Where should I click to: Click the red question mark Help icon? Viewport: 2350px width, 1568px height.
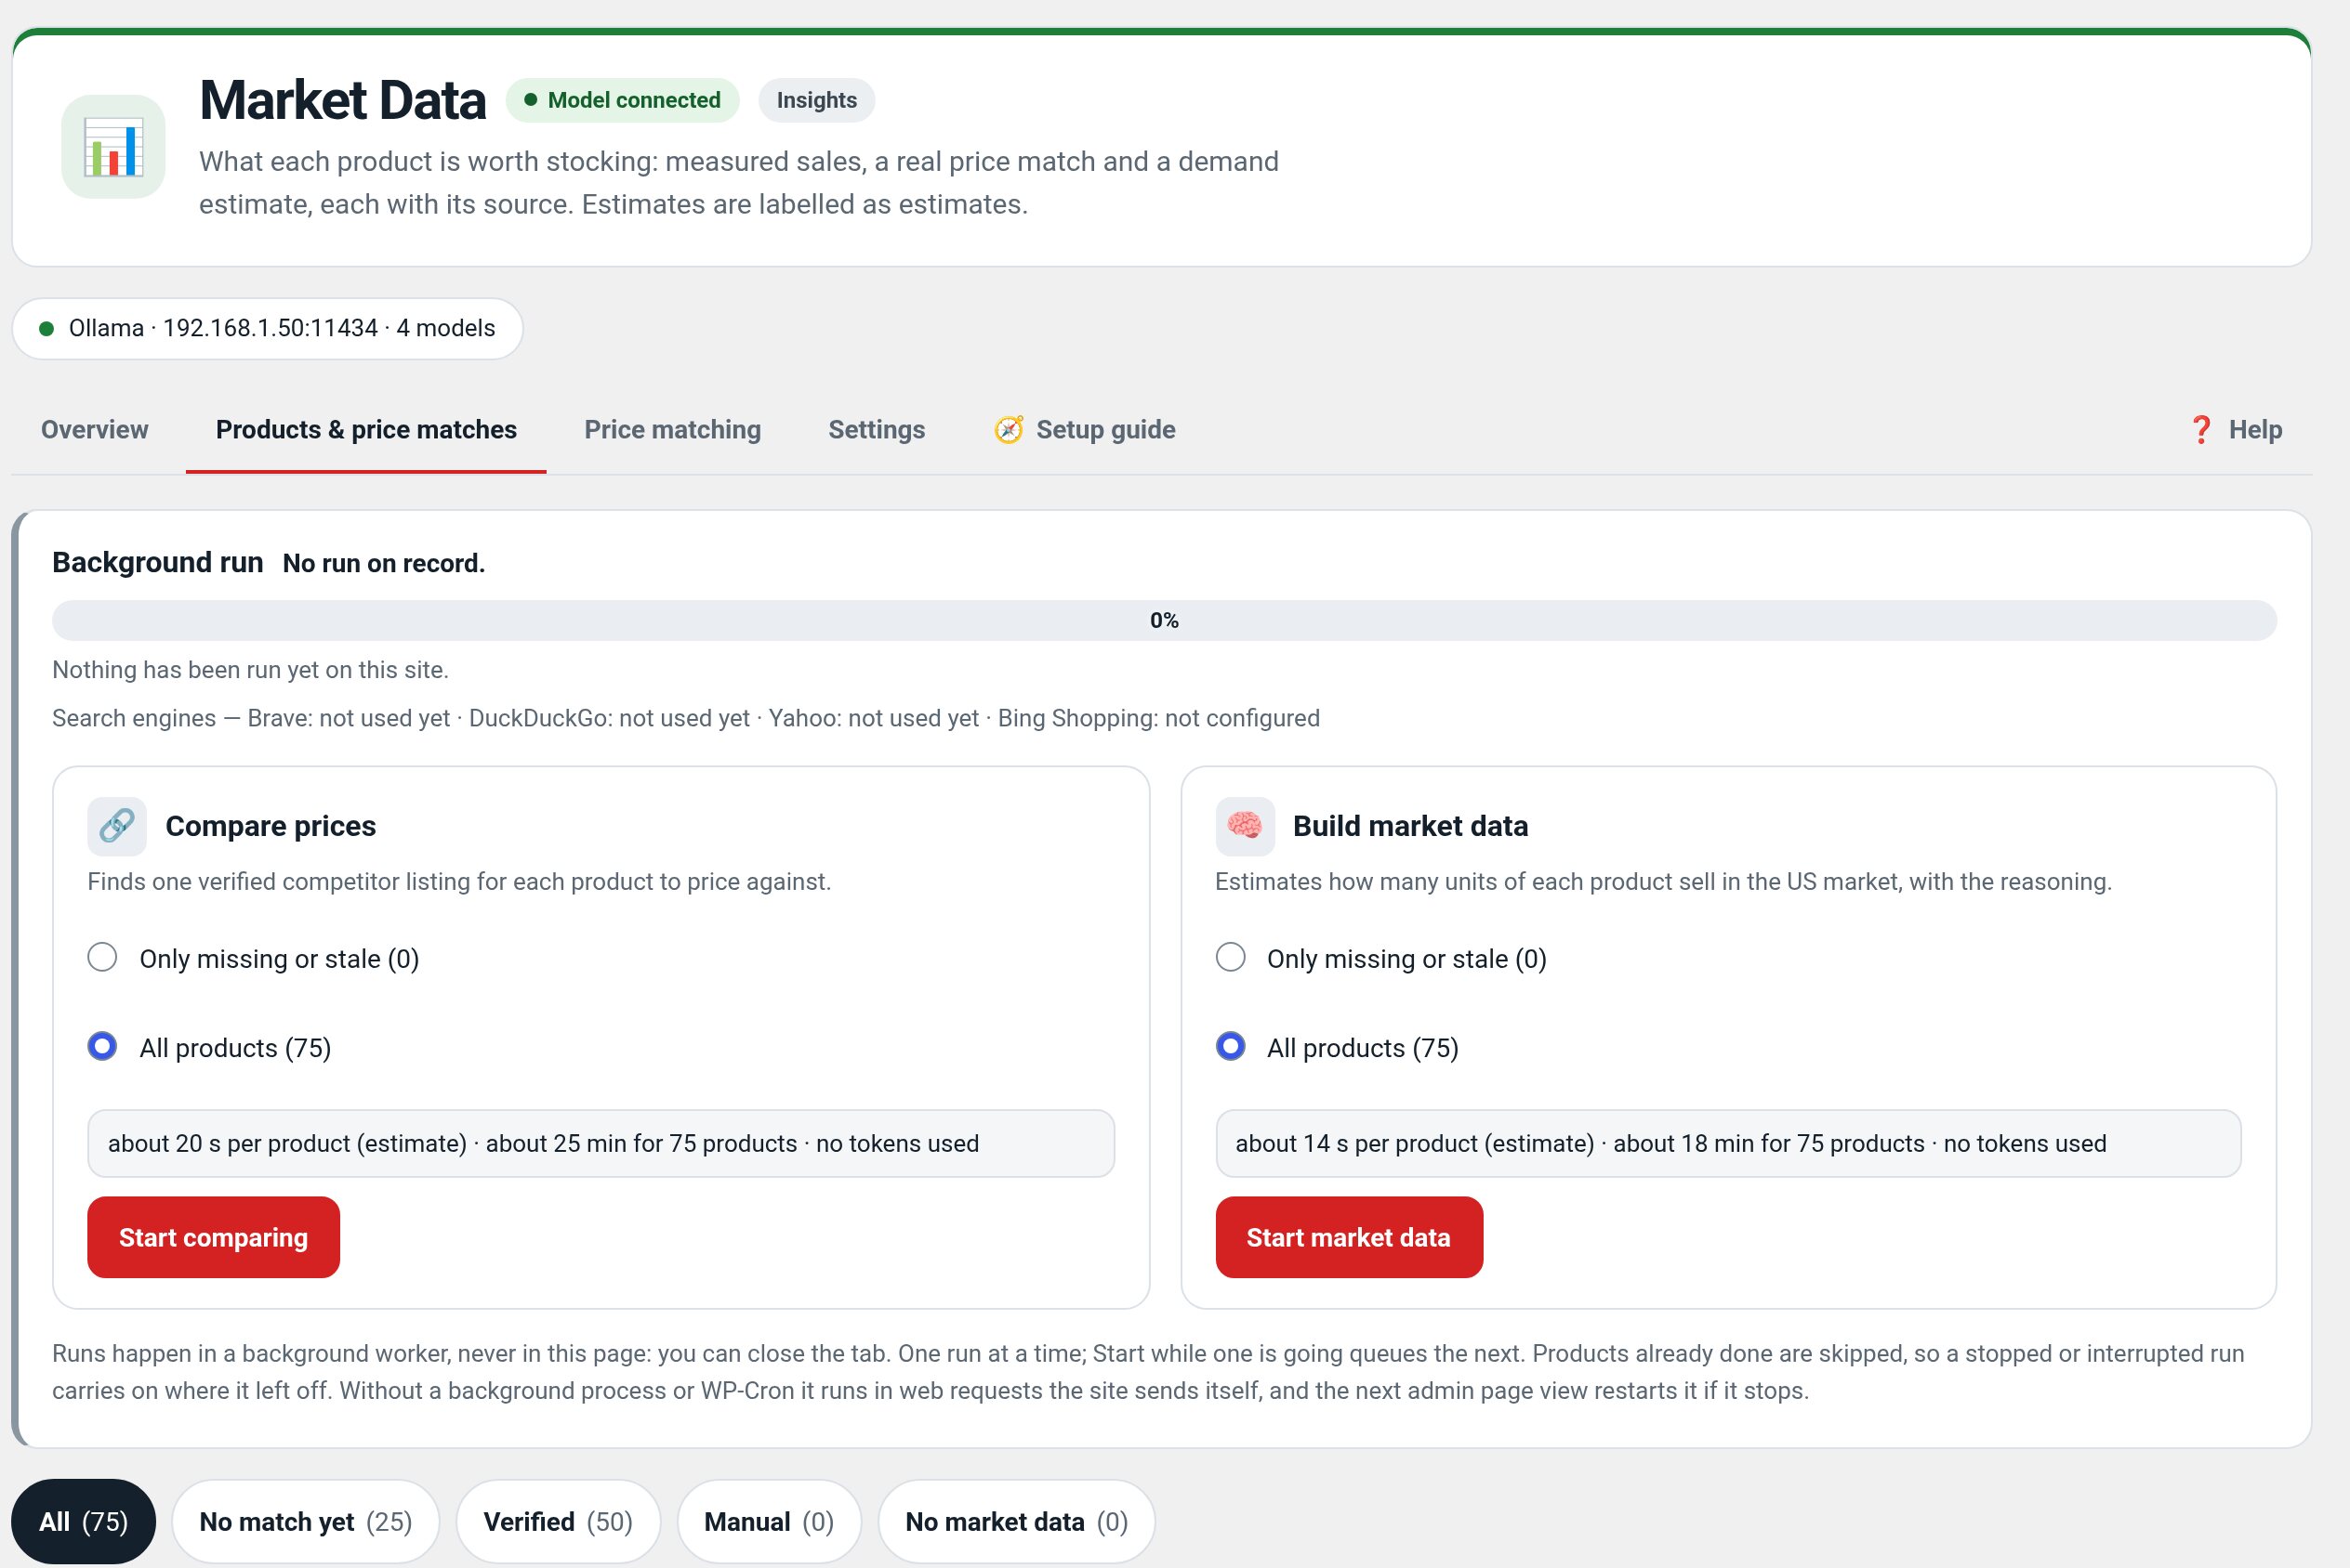coord(2201,430)
